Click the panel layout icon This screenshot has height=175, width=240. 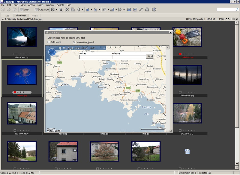coord(104,10)
